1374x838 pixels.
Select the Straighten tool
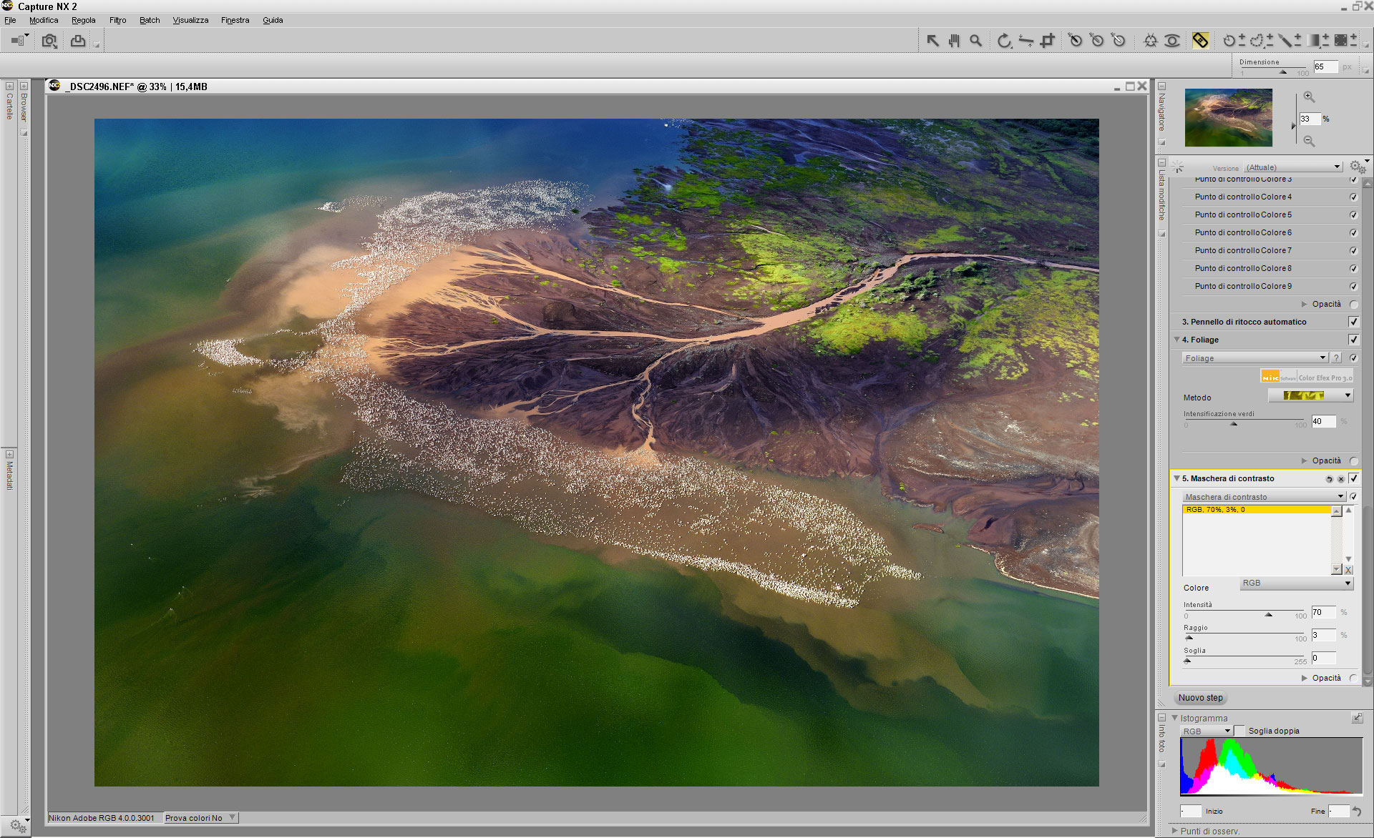(1026, 41)
